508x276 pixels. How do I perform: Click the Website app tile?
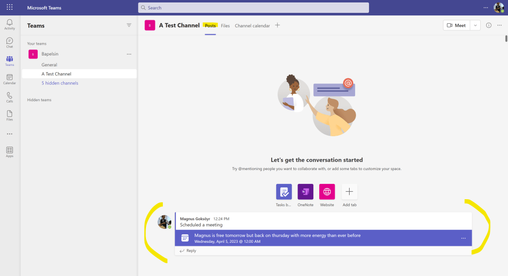pyautogui.click(x=327, y=192)
